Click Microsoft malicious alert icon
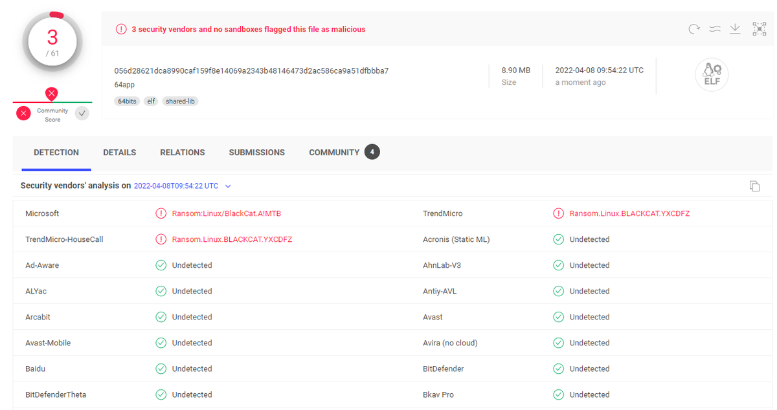The height and width of the screenshot is (410, 777). pyautogui.click(x=161, y=213)
